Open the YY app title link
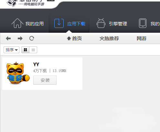160x132 pixels. (x=36, y=65)
